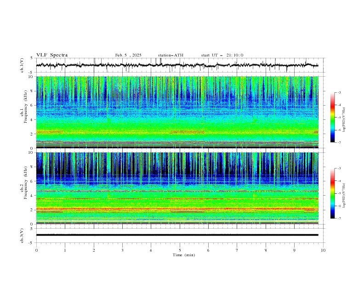This screenshot has width=364, height=281.
Task: Click the "-3" label on the ch.1 color scale
Action: (339, 92)
